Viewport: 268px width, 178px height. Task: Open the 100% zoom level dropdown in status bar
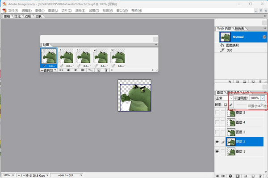pyautogui.click(x=9, y=175)
